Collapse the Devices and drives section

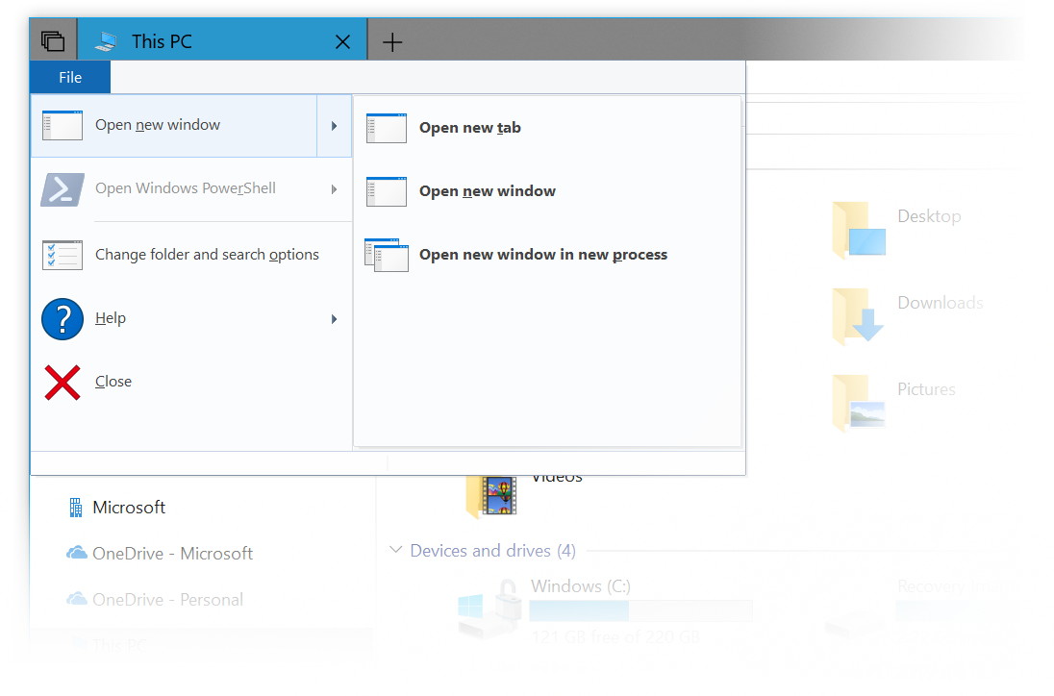pyautogui.click(x=395, y=550)
